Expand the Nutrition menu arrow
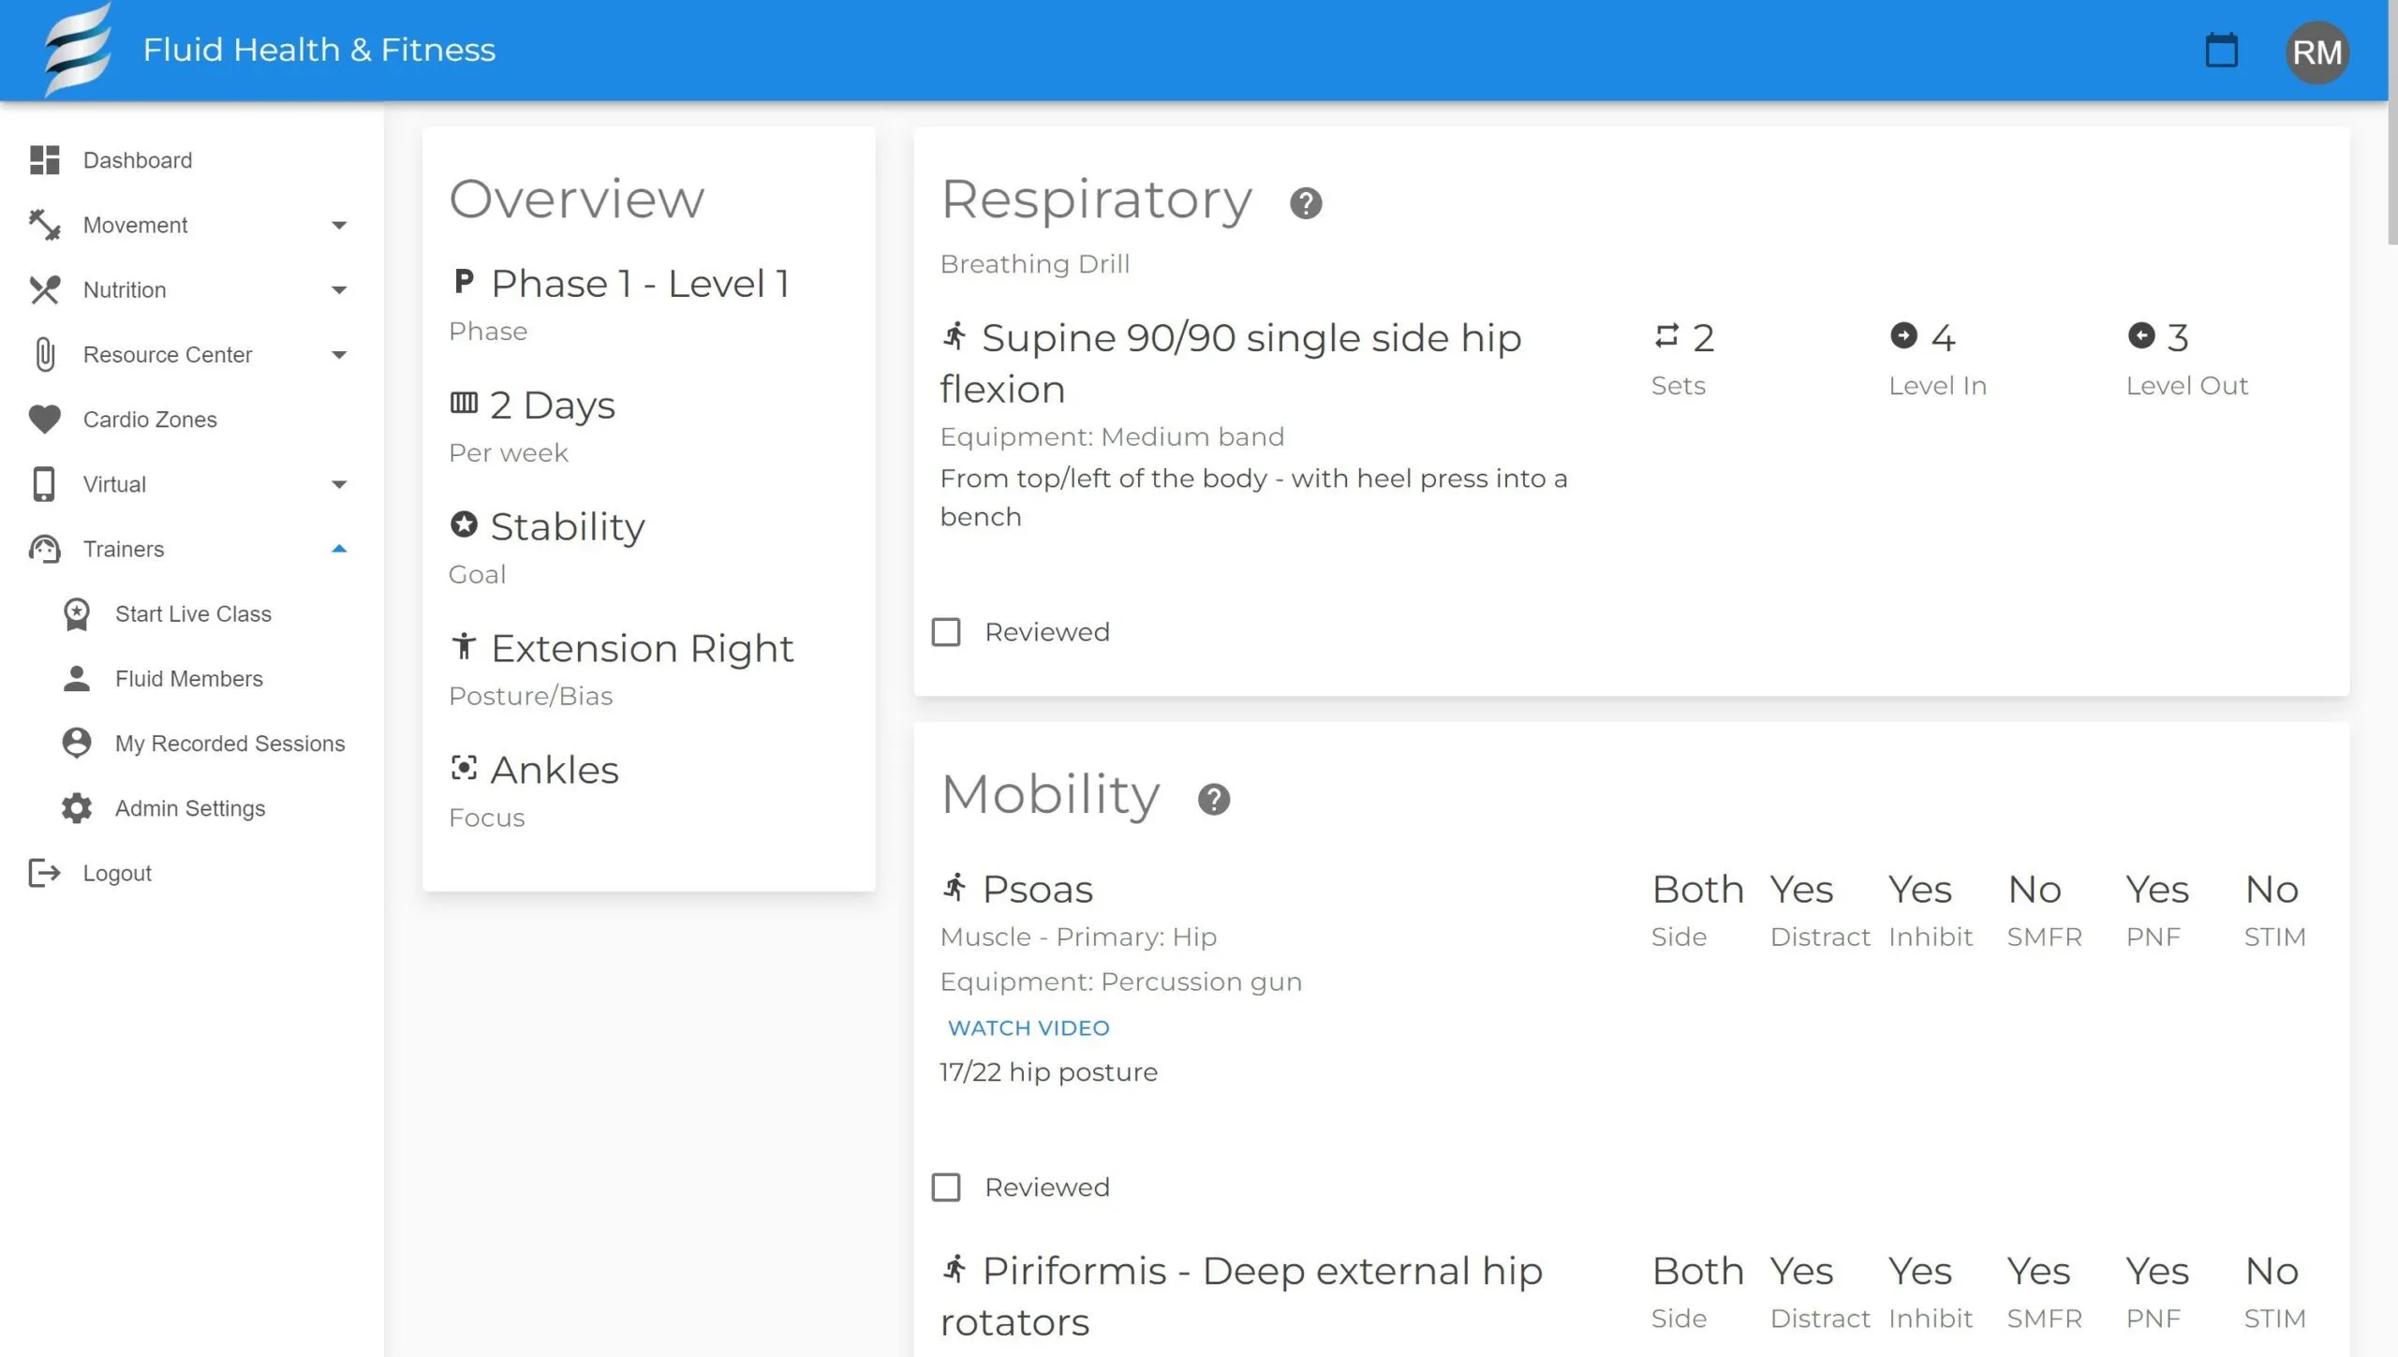Image resolution: width=2398 pixels, height=1357 pixels. click(339, 290)
